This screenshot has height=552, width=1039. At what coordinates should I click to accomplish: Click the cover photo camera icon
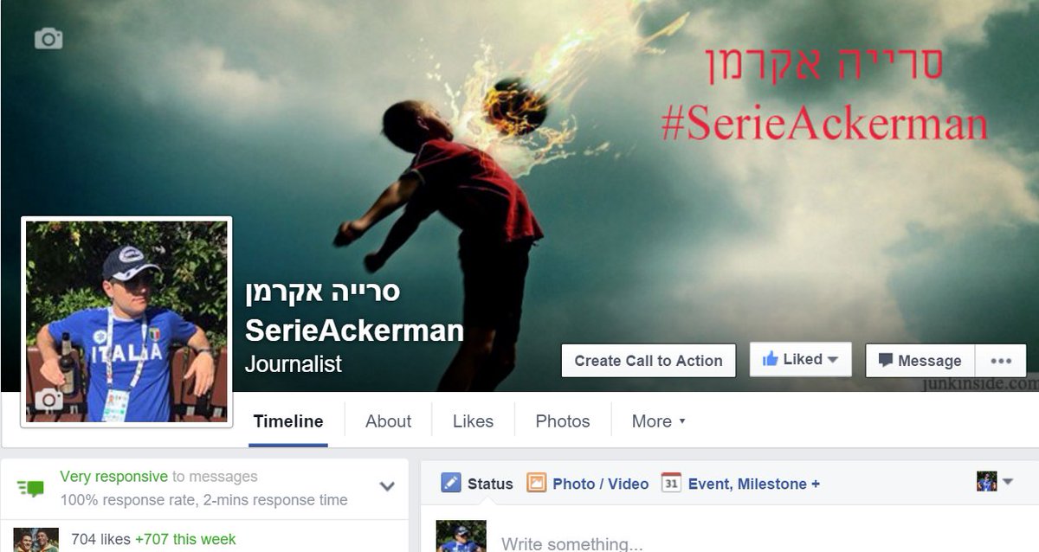48,38
